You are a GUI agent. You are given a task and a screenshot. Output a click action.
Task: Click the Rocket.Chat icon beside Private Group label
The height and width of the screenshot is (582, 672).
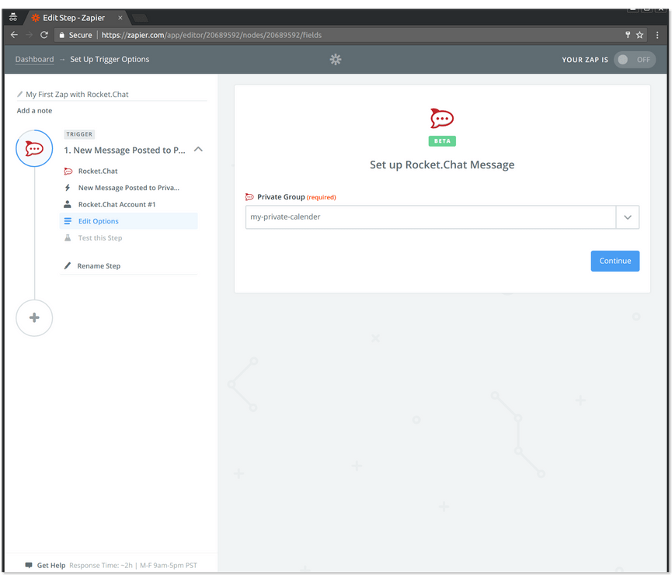click(x=249, y=197)
